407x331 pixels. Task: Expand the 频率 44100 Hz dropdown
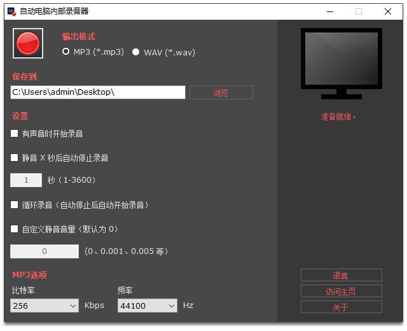(147, 306)
